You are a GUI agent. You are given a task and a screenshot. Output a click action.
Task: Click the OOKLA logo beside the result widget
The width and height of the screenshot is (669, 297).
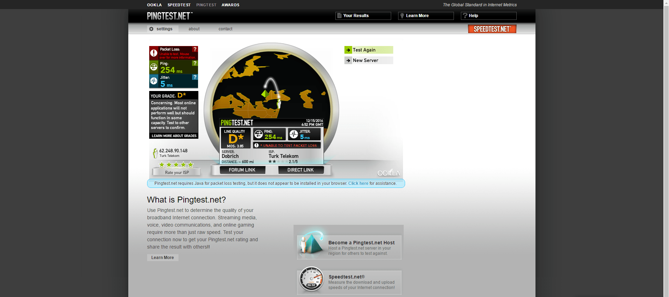tap(388, 173)
